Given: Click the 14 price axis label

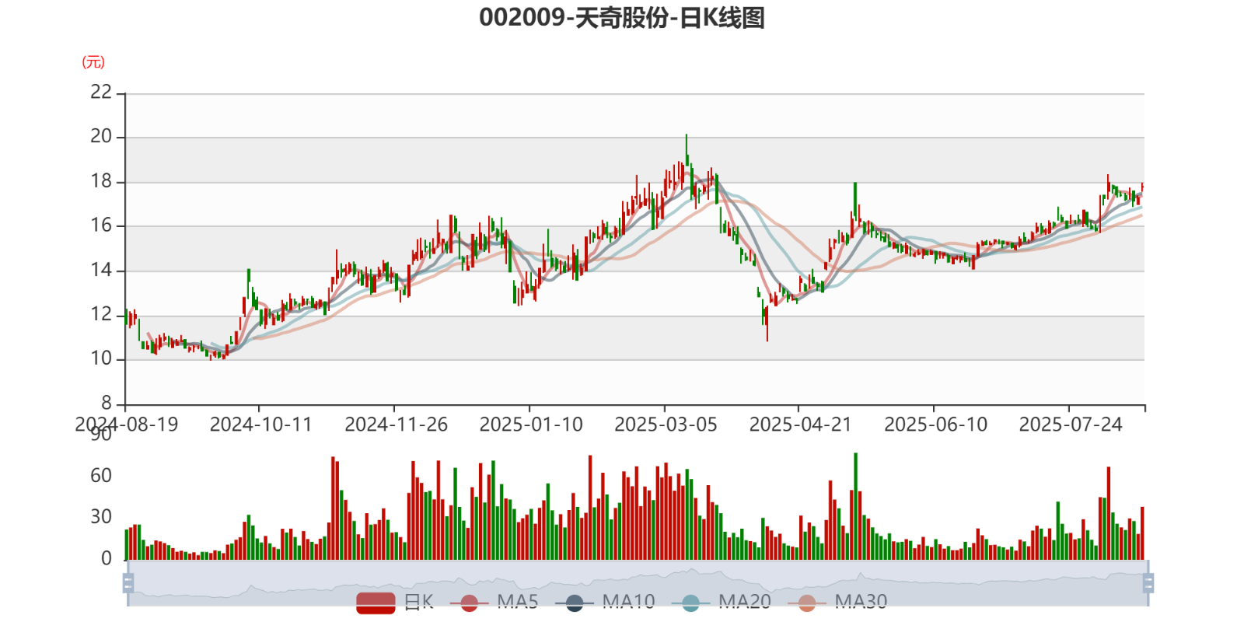Looking at the screenshot, I should point(101,270).
